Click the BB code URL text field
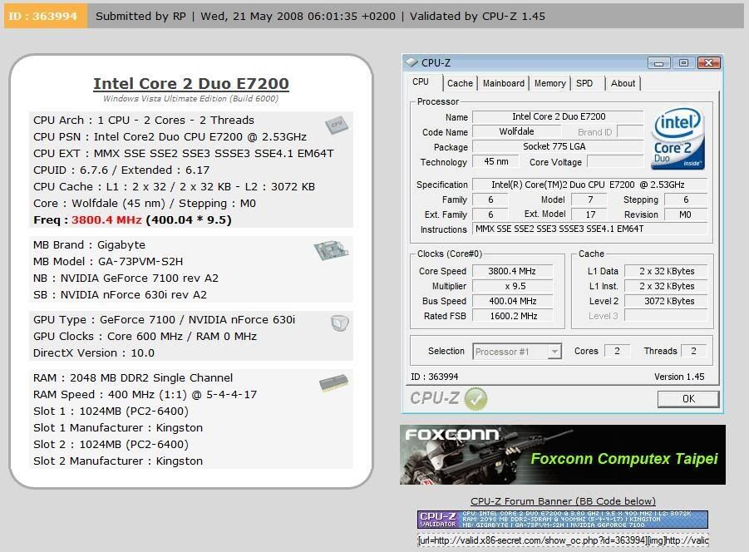749x552 pixels. tap(563, 540)
